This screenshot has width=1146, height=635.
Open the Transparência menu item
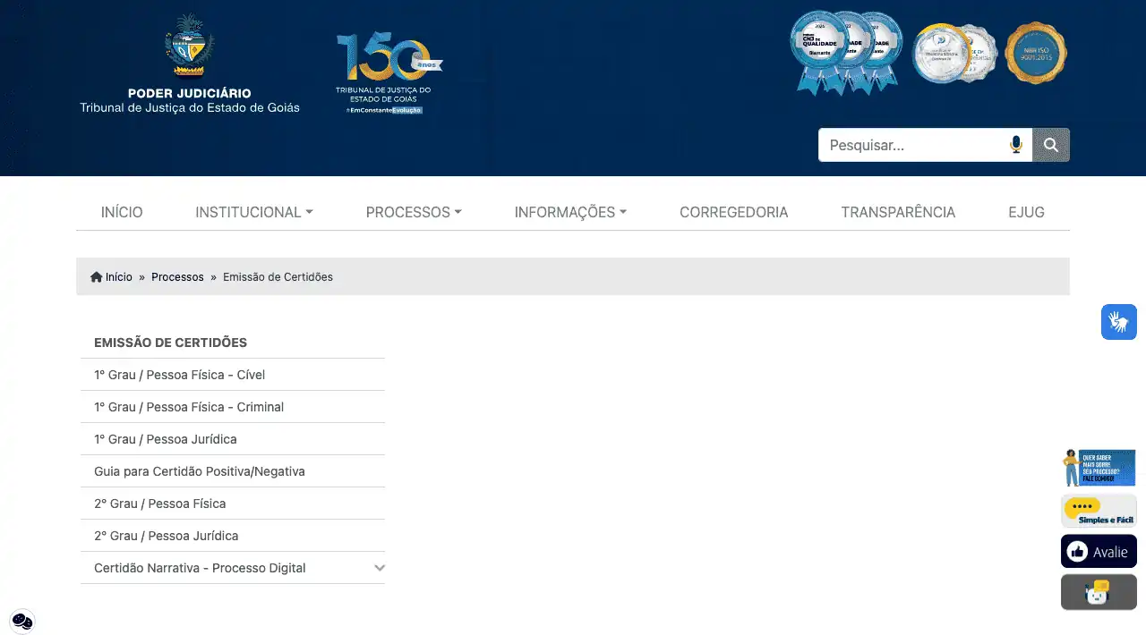[898, 212]
